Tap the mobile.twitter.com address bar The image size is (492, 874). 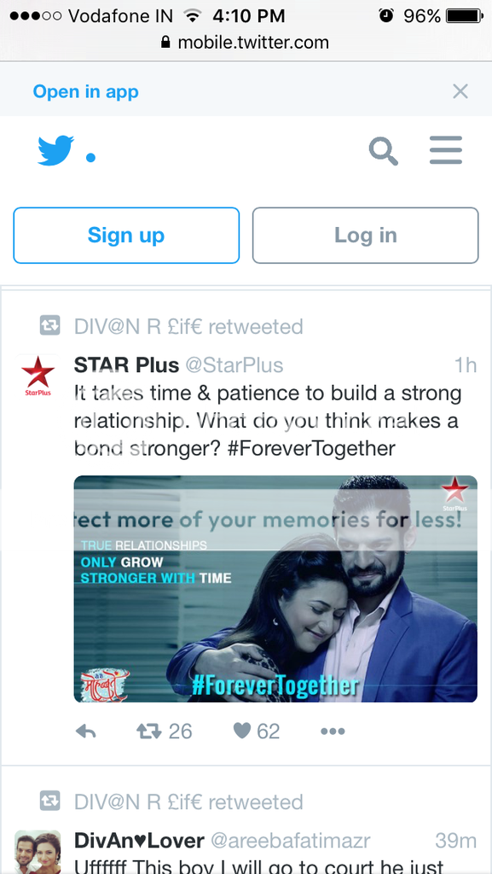(246, 43)
